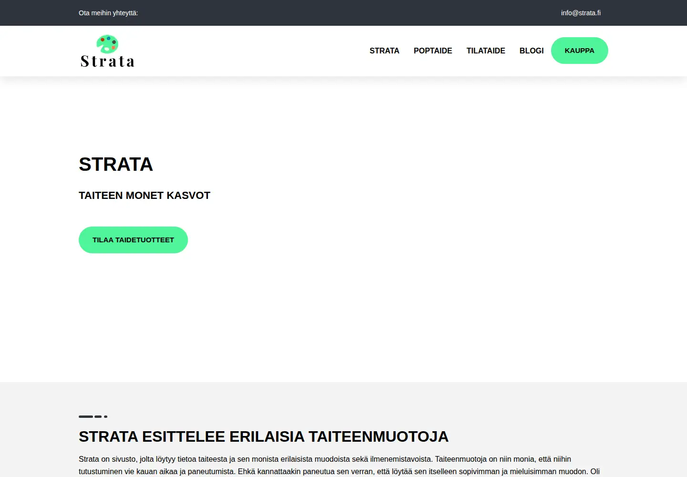This screenshot has width=687, height=477.
Task: Click the TILAA TAIDETUOTTEET button
Action: click(x=133, y=240)
